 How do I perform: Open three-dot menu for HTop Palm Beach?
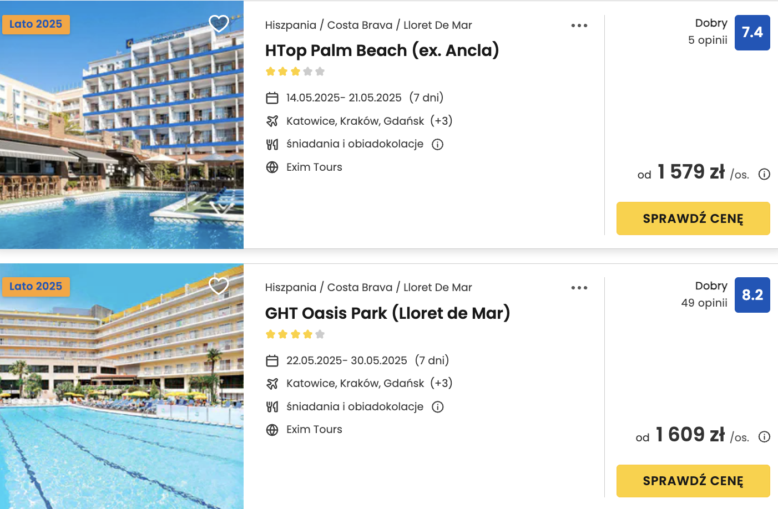(x=579, y=26)
